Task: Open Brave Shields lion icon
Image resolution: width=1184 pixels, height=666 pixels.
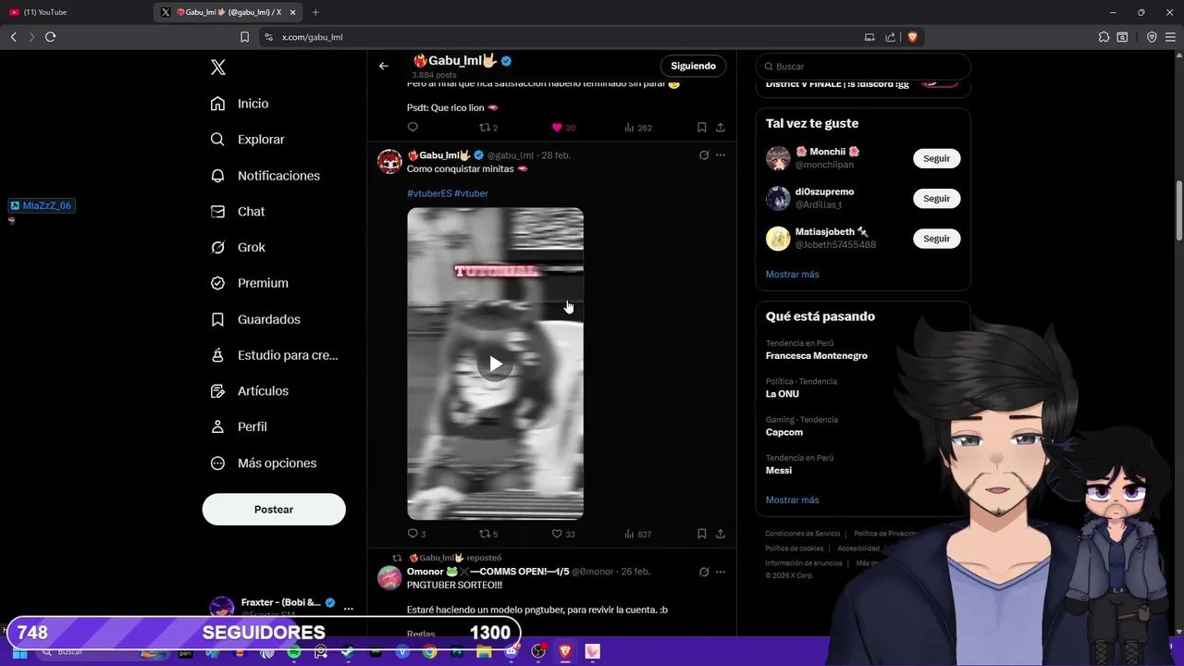Action: tap(912, 37)
